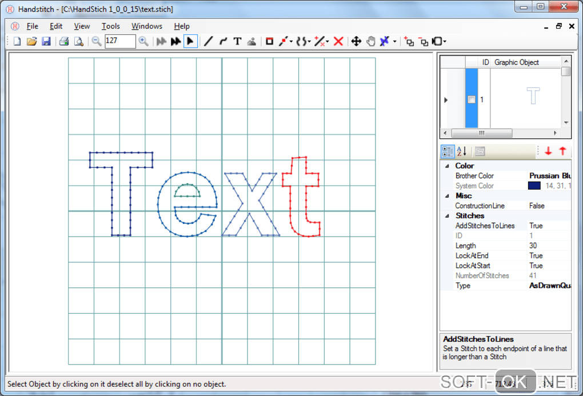Click the red X delete icon
583x396 pixels.
pos(338,41)
